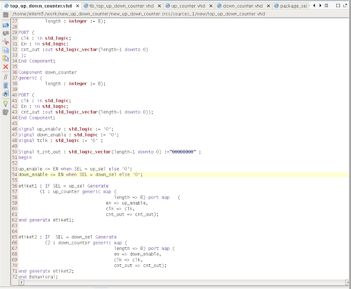Show the list of open editor tabs

pos(326,5)
